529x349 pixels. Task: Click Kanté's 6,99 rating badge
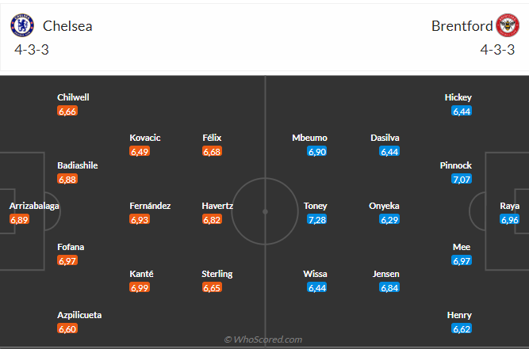coord(140,287)
